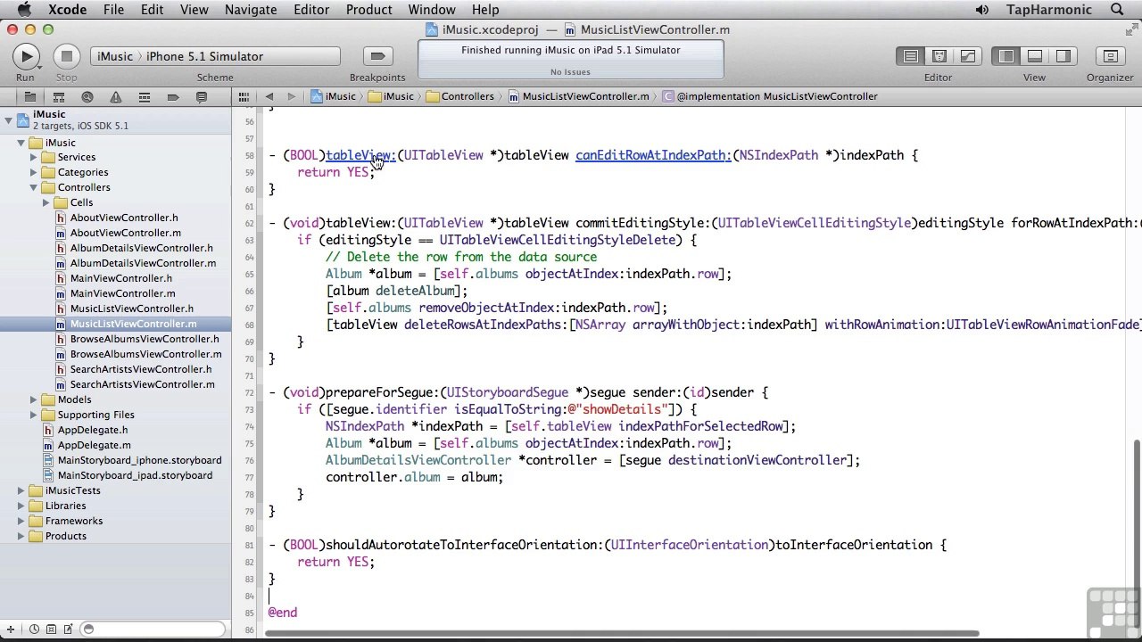Expand the Cells group
This screenshot has width=1142, height=642.
click(46, 203)
